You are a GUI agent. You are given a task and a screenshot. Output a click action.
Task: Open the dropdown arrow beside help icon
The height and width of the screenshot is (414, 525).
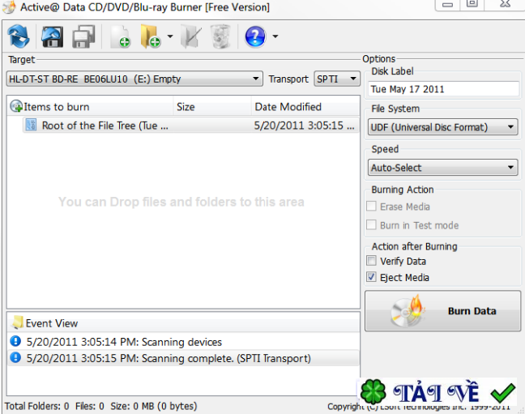point(275,36)
